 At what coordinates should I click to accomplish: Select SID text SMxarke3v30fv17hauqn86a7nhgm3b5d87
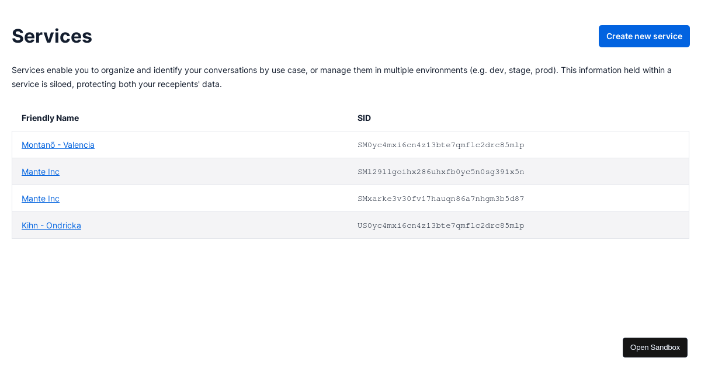[x=441, y=199]
